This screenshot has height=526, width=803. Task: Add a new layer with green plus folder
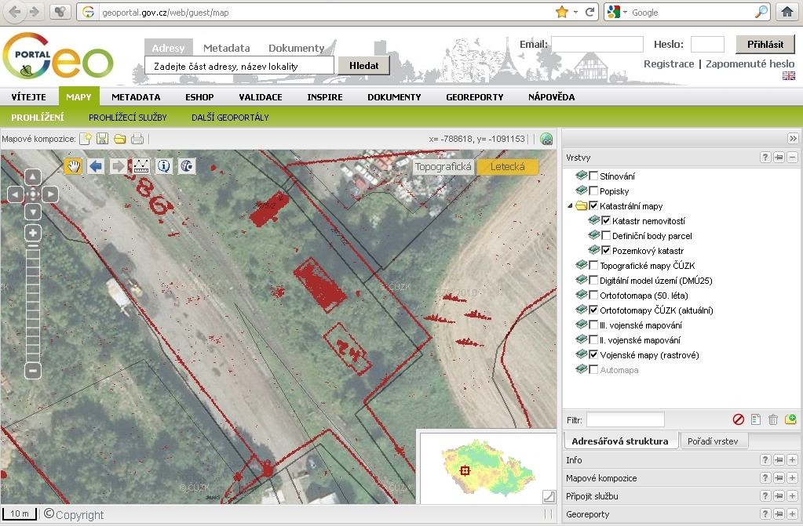[x=790, y=419]
